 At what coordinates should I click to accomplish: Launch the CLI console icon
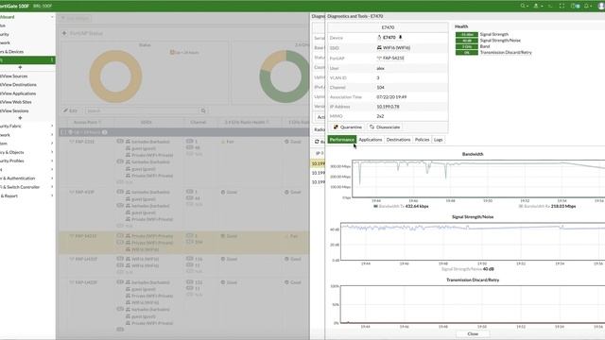550,6
